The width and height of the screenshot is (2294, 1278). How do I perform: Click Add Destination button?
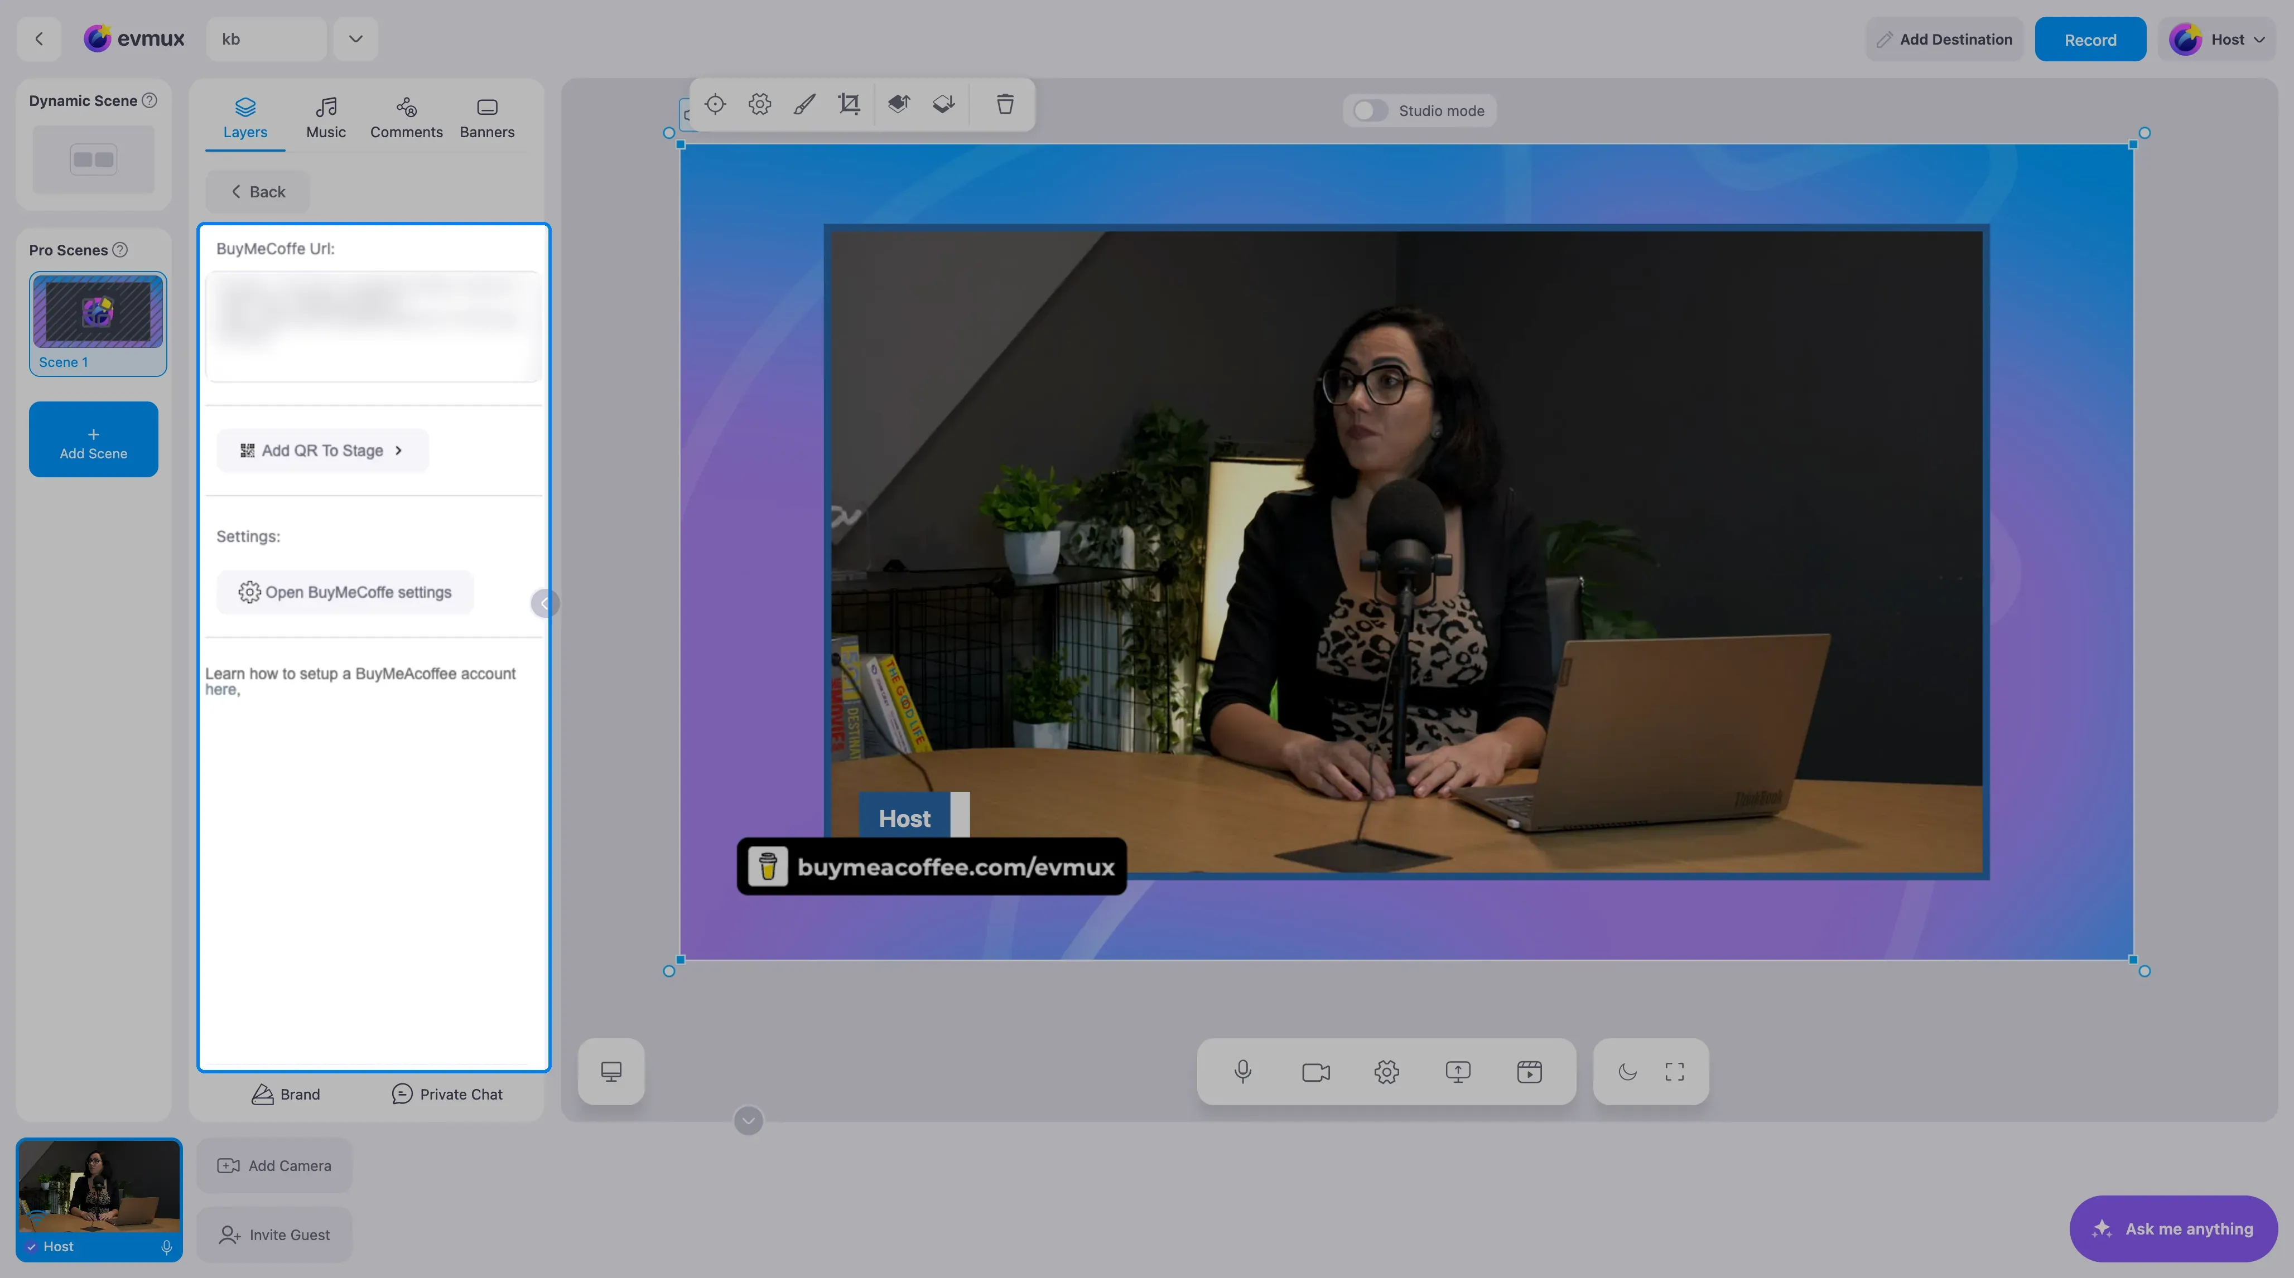pyautogui.click(x=1944, y=39)
